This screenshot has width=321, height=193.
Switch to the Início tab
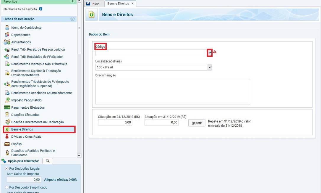(x=93, y=4)
